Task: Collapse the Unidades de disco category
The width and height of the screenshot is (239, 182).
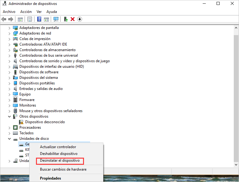Action: click(x=9, y=139)
